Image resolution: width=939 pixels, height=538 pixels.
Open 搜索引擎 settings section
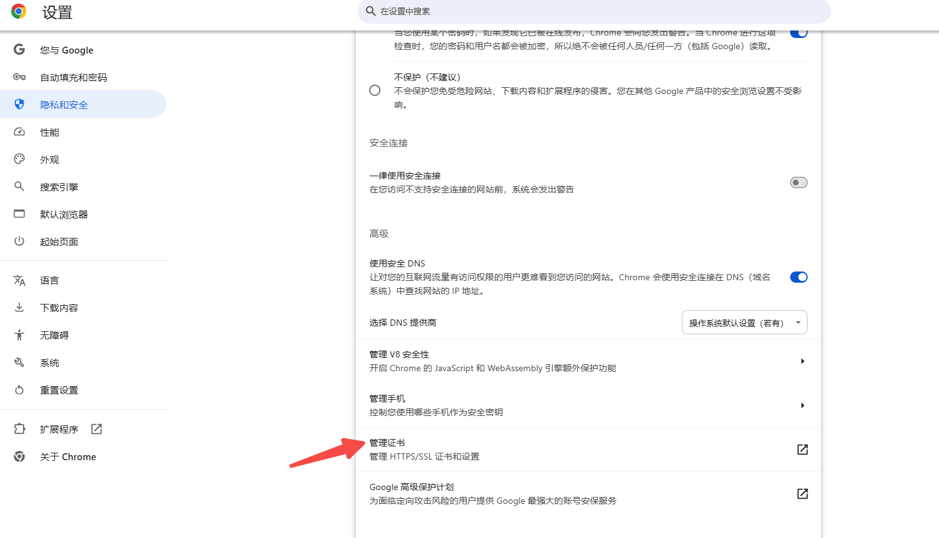click(x=83, y=187)
